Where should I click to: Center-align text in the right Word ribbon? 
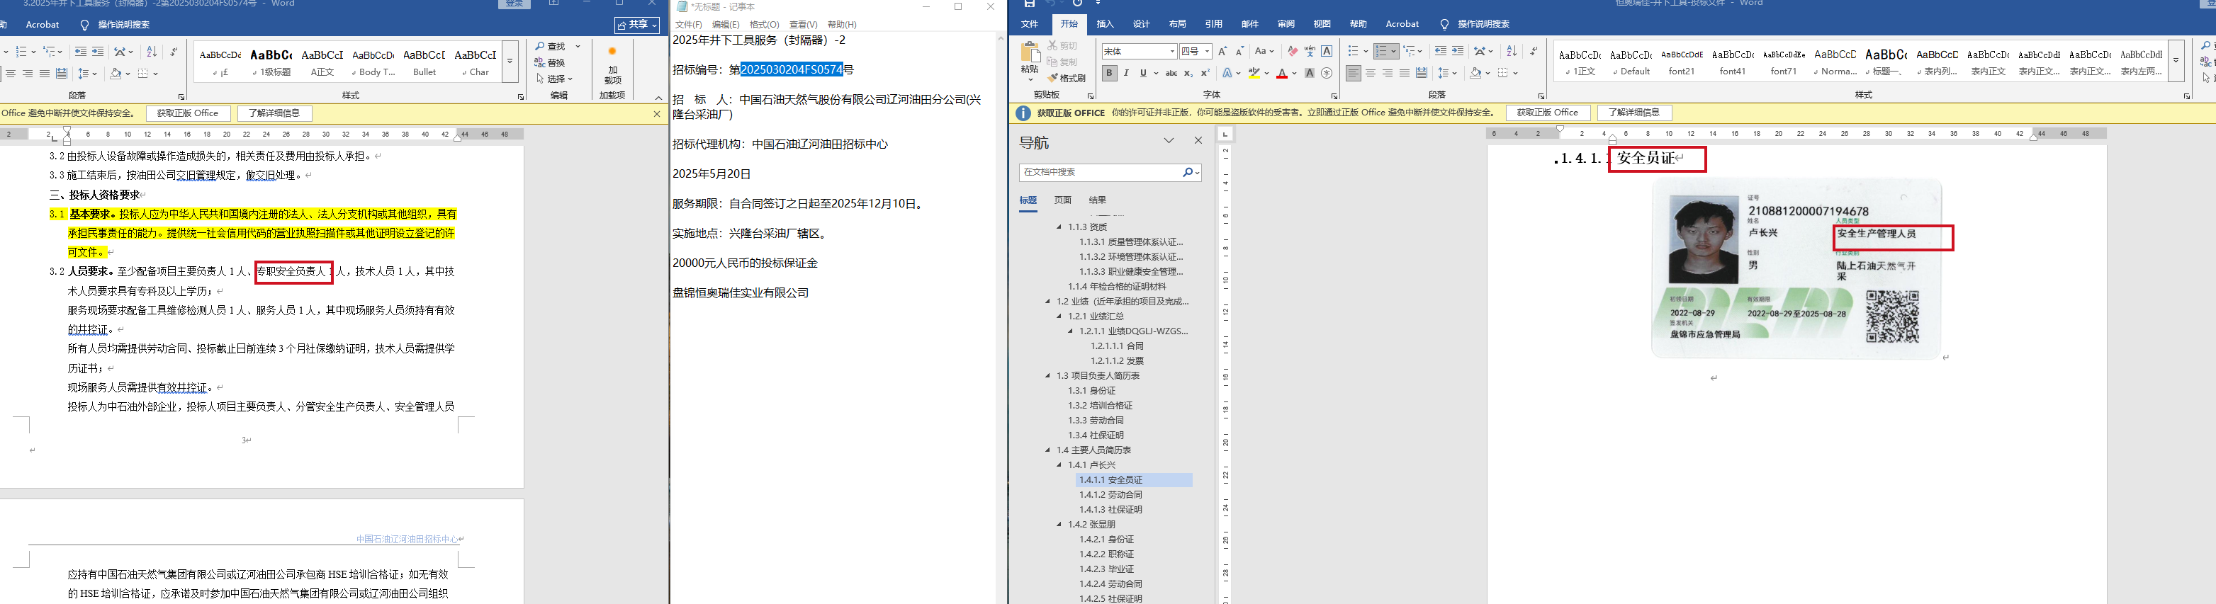point(1371,74)
